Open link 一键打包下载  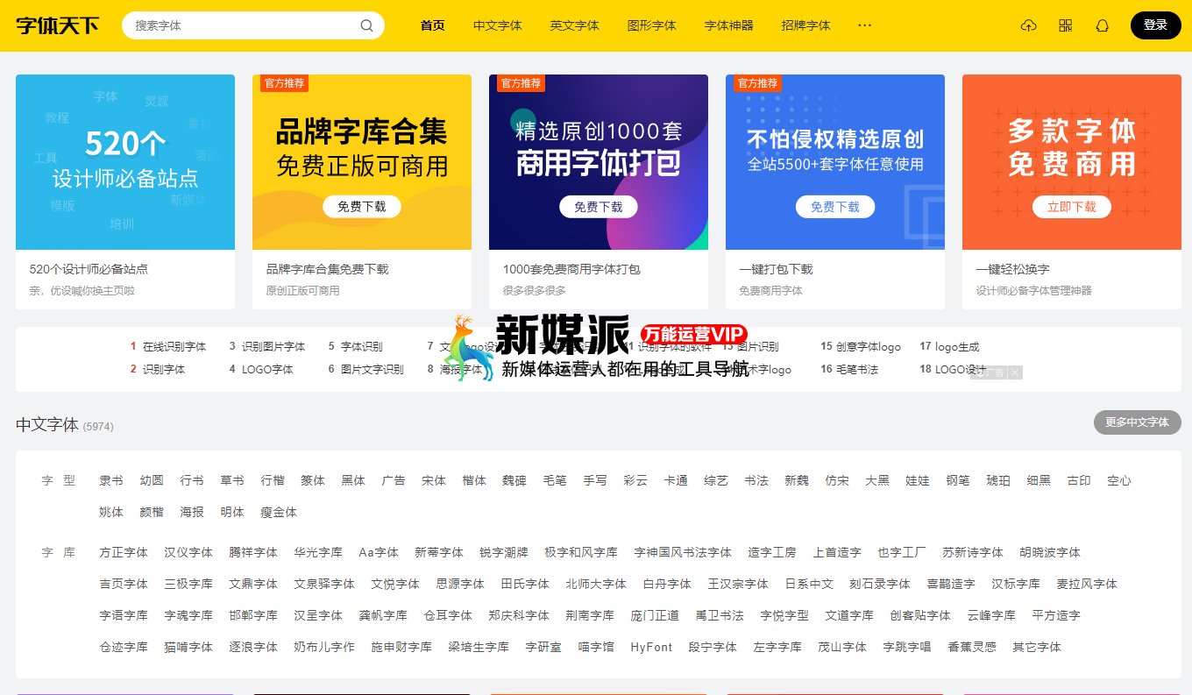click(777, 269)
